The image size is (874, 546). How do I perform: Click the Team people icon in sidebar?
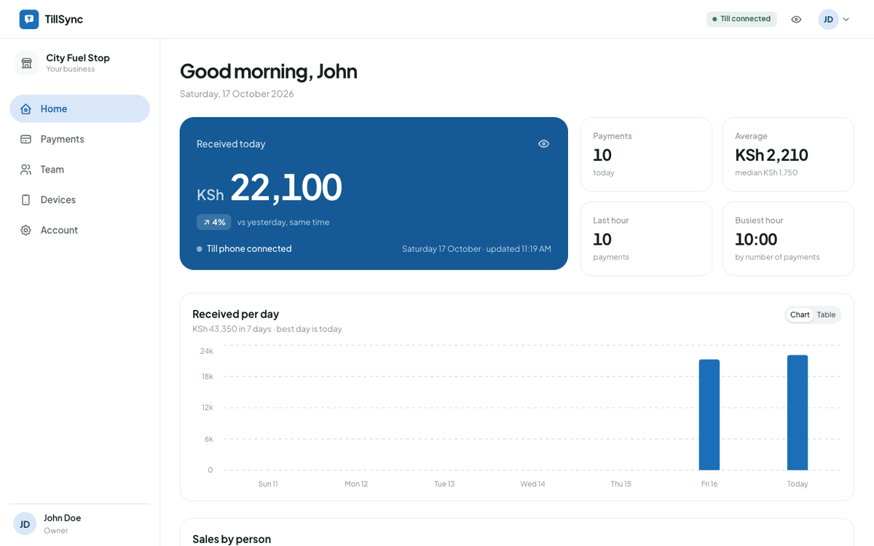(25, 170)
